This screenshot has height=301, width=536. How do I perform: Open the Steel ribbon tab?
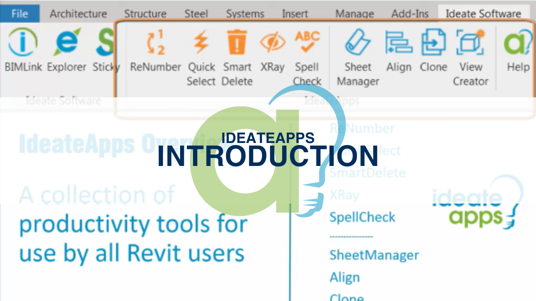[x=196, y=14]
